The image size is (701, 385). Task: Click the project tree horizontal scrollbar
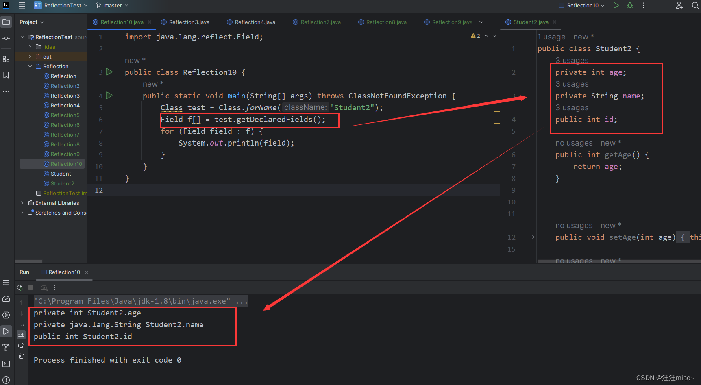(x=28, y=261)
